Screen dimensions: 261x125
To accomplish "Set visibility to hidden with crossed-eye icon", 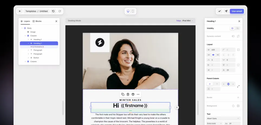I will (x=237, y=28).
